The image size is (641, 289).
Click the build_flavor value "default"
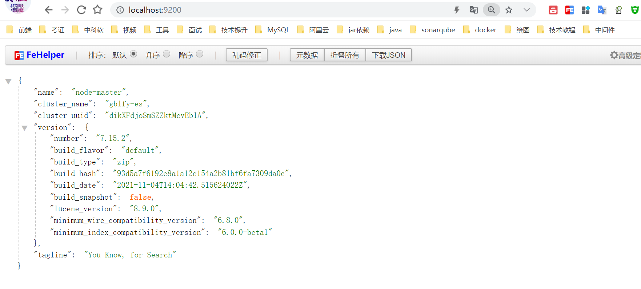pos(140,150)
